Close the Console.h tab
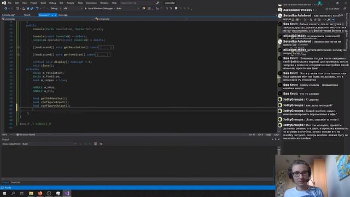Screen dimensions: 350x197 pyautogui.click(x=55, y=15)
